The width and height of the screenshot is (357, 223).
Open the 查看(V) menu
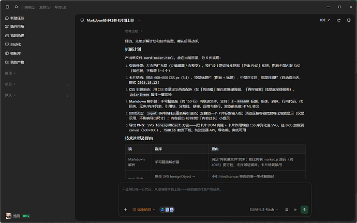(x=44, y=7)
